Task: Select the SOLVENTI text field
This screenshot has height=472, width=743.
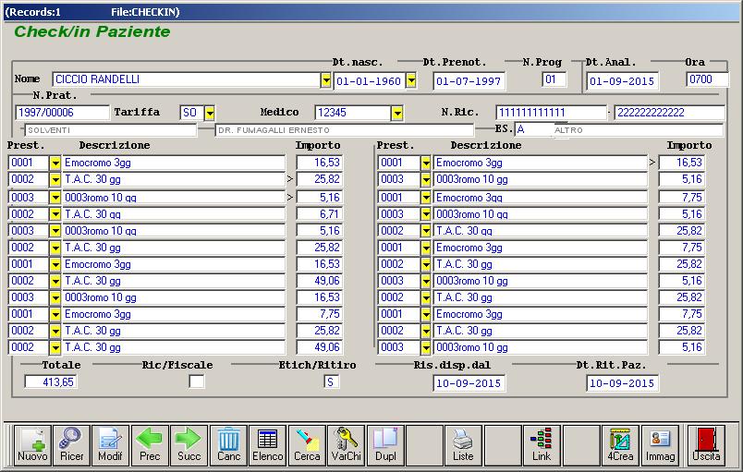Action: tap(110, 130)
